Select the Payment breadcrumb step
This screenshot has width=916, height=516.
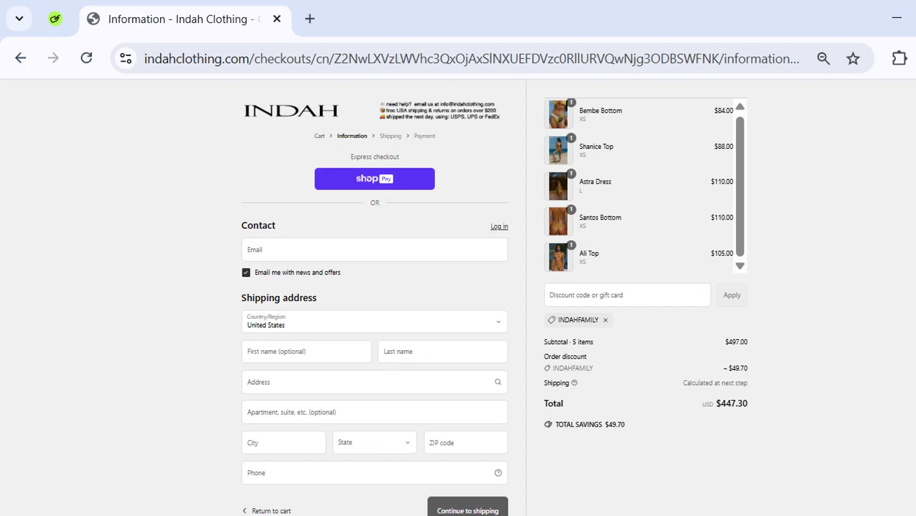click(424, 136)
